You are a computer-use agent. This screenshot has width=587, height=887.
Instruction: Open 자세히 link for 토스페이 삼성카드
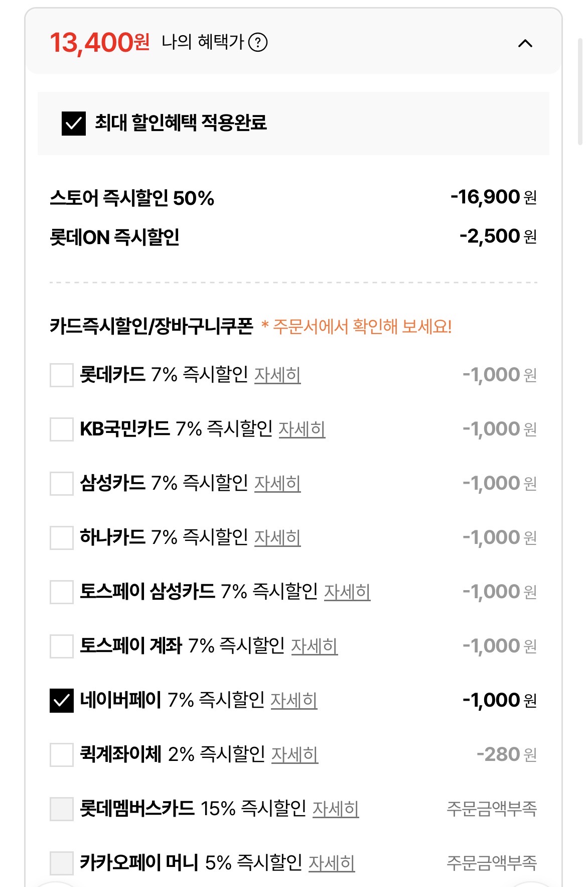347,592
